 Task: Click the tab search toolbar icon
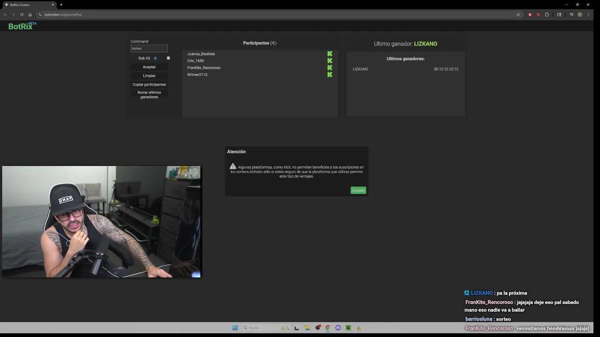(x=559, y=15)
